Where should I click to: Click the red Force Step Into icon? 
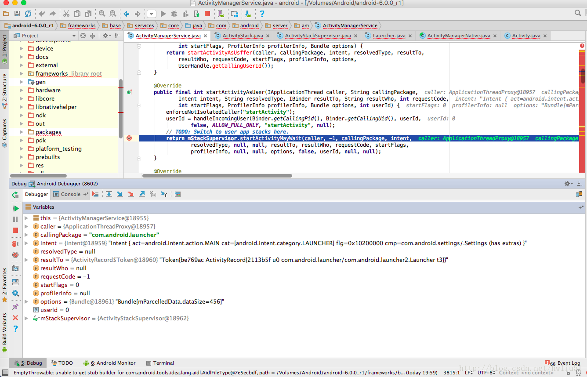(x=130, y=194)
